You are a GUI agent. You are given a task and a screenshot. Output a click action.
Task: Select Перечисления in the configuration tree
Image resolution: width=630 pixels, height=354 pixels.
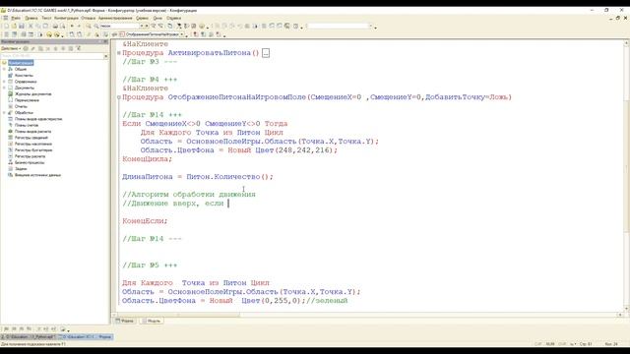point(27,100)
